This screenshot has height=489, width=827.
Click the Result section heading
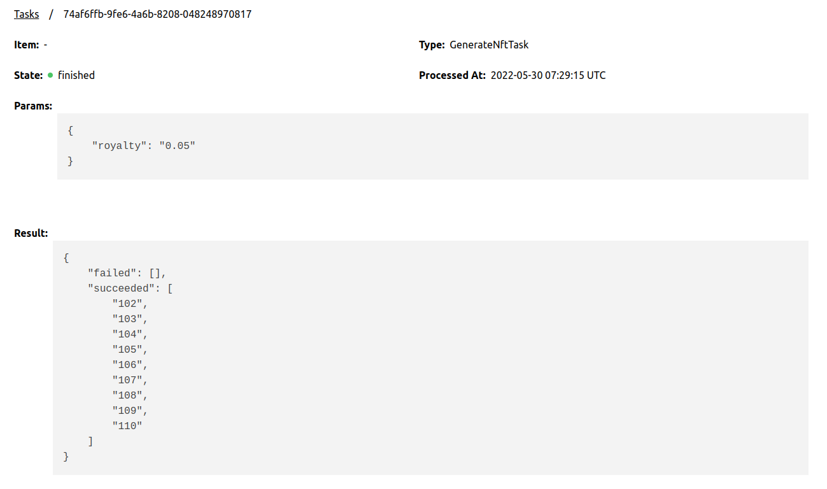pyautogui.click(x=31, y=233)
